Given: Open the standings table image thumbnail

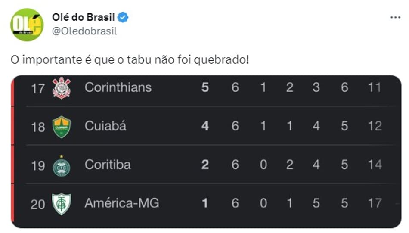Looking at the screenshot, I should coord(206,152).
